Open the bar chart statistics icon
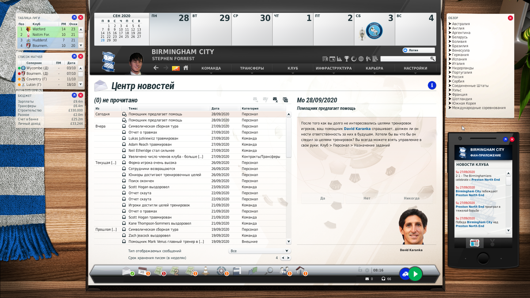 339,59
